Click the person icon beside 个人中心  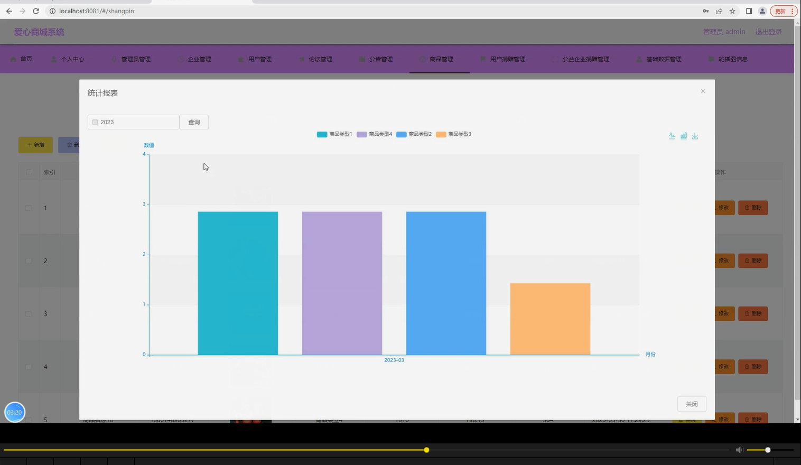pos(53,59)
